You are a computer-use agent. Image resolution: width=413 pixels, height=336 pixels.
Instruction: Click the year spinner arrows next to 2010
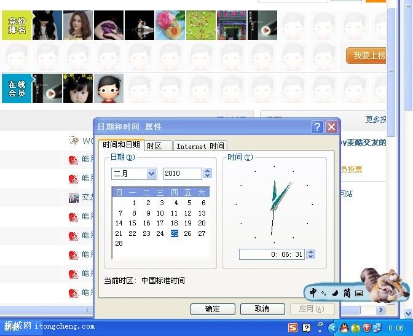(206, 174)
